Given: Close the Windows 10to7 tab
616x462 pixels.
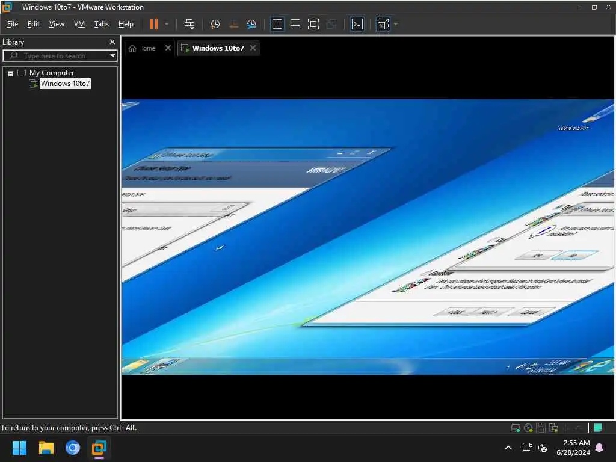Looking at the screenshot, I should pos(253,48).
